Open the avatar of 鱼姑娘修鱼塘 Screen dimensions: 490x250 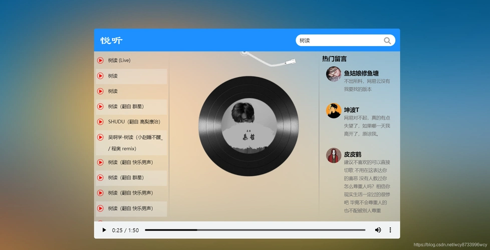[x=334, y=74]
